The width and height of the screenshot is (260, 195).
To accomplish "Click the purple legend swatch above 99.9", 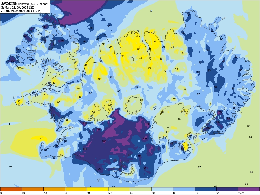I will coord(249,189).
